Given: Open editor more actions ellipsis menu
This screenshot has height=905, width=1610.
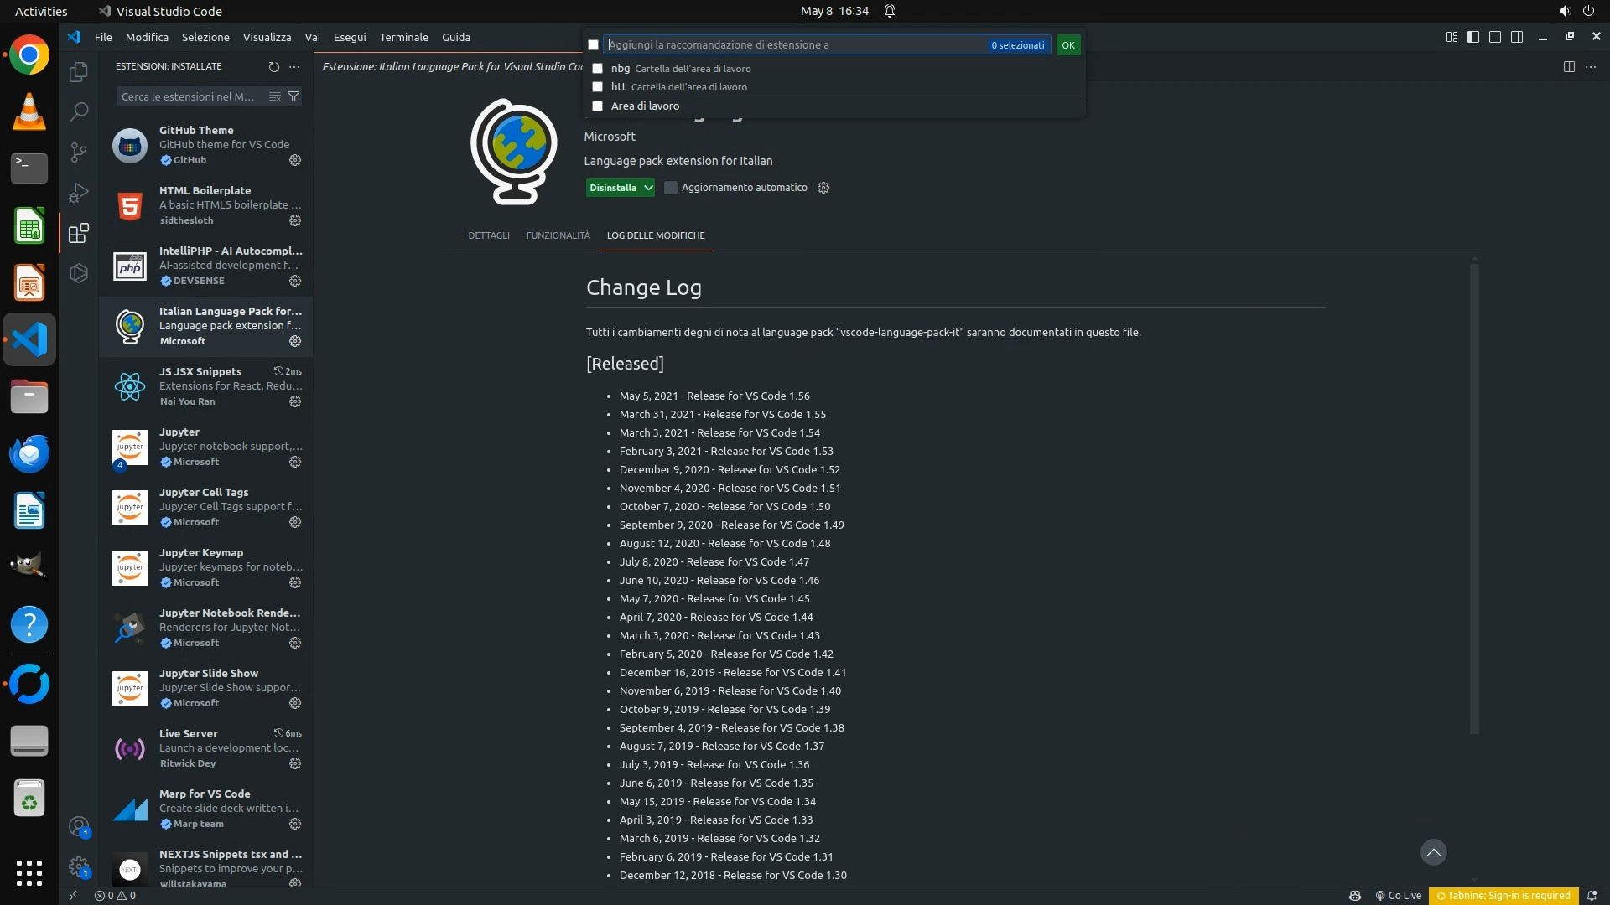Looking at the screenshot, I should coord(1591,67).
